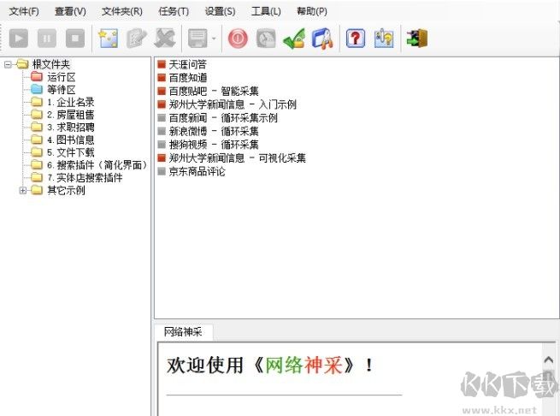The width and height of the screenshot is (560, 416).
Task: Select the 京东商品评论 task
Action: coord(197,171)
